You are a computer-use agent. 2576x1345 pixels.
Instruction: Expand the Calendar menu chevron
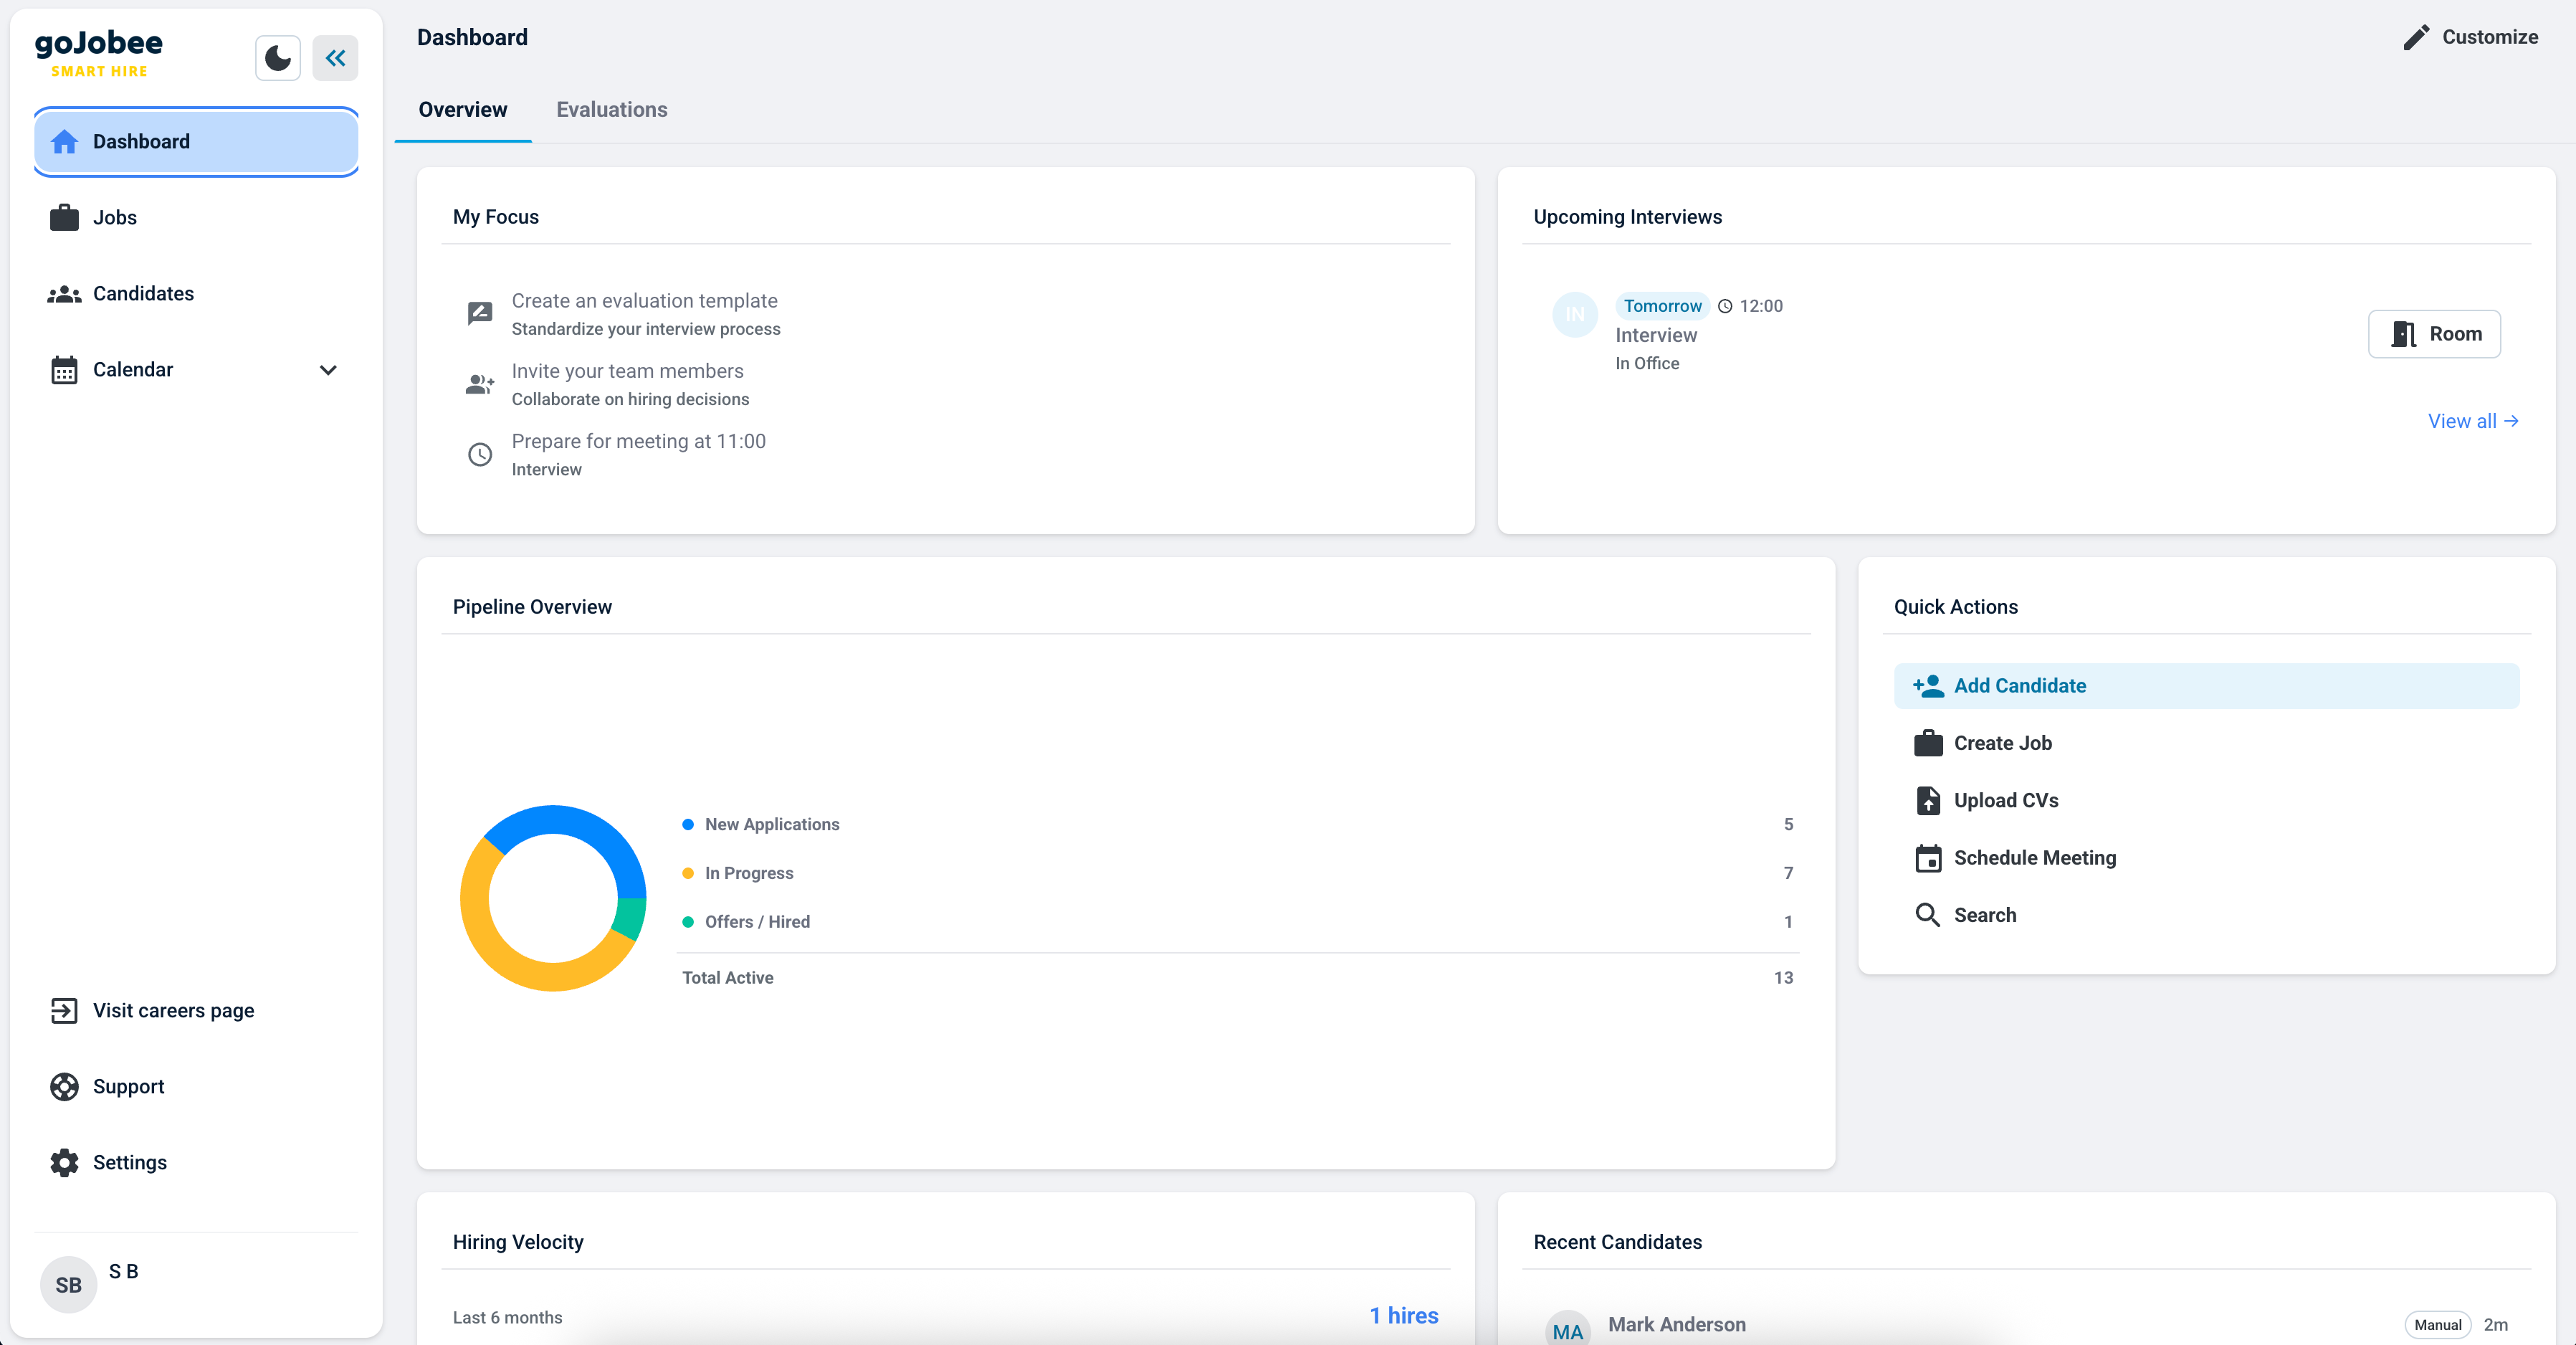(328, 370)
